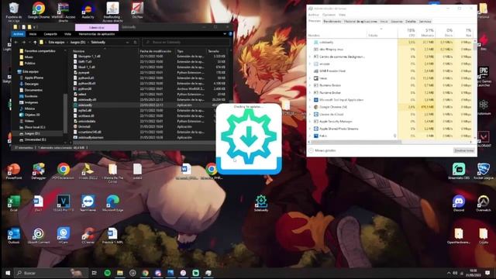Open the Compartir tab in File Explorer
This screenshot has height=279, width=496.
click(x=50, y=34)
